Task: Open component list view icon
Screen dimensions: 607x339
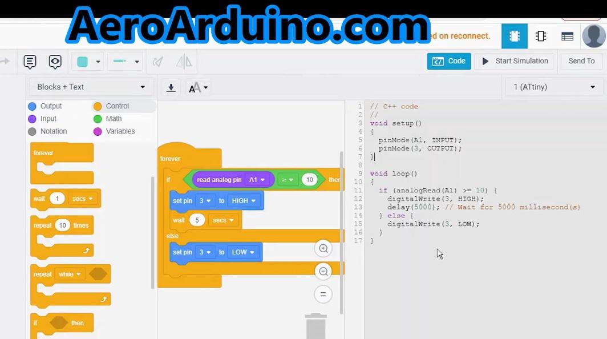Action: (567, 37)
